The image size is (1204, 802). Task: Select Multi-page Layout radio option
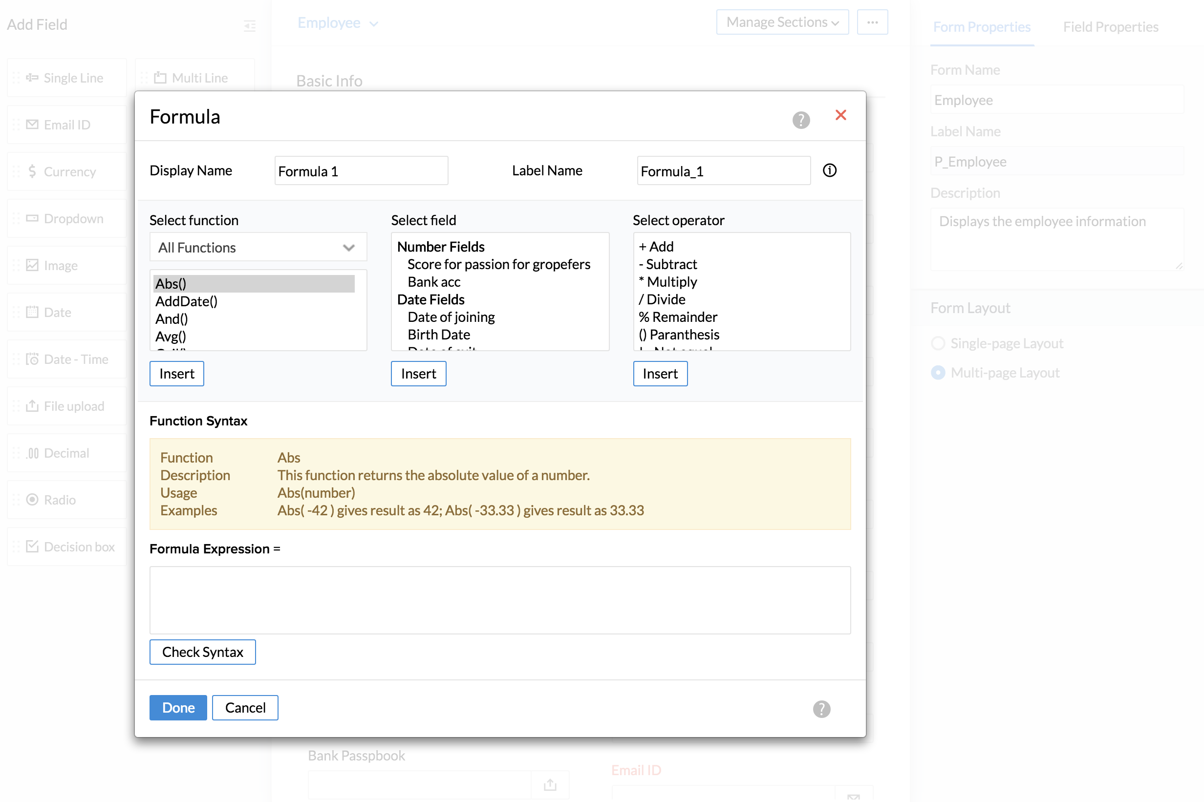point(938,373)
